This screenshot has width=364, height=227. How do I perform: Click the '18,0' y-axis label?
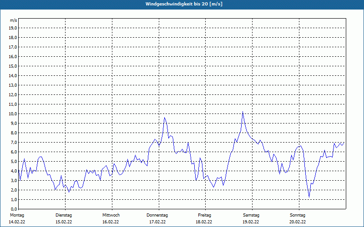[x=13, y=38]
